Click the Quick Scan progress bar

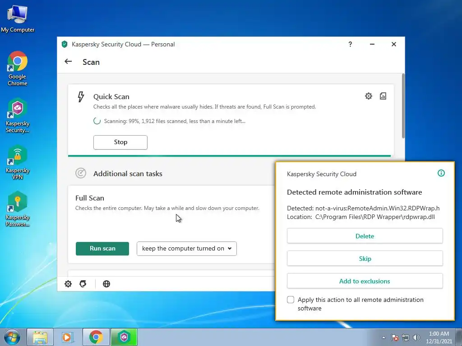[x=229, y=155]
